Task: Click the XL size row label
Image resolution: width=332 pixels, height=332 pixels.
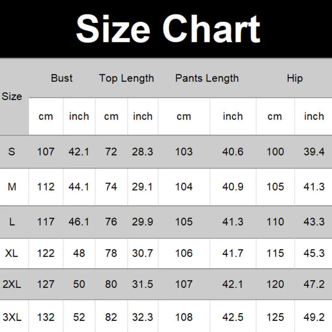Action: coord(12,253)
